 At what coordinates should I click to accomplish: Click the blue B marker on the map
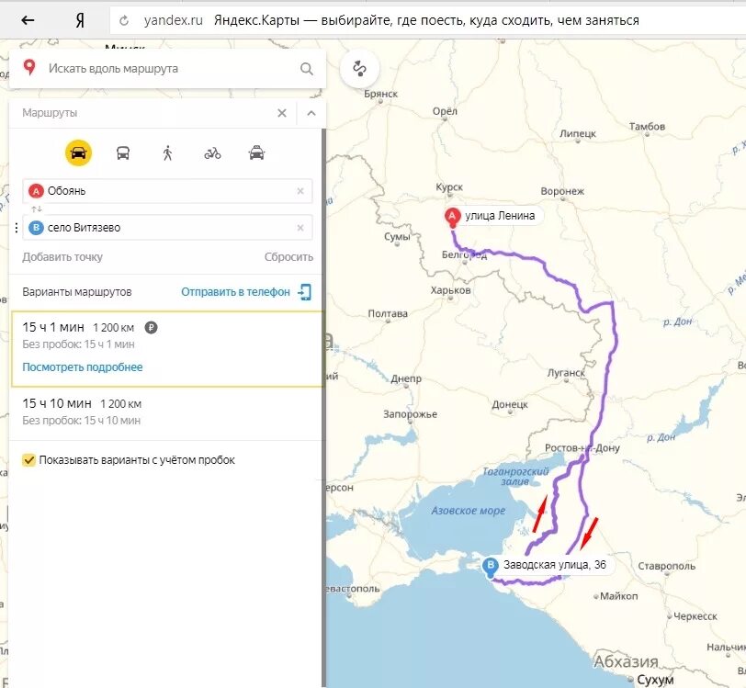(490, 568)
